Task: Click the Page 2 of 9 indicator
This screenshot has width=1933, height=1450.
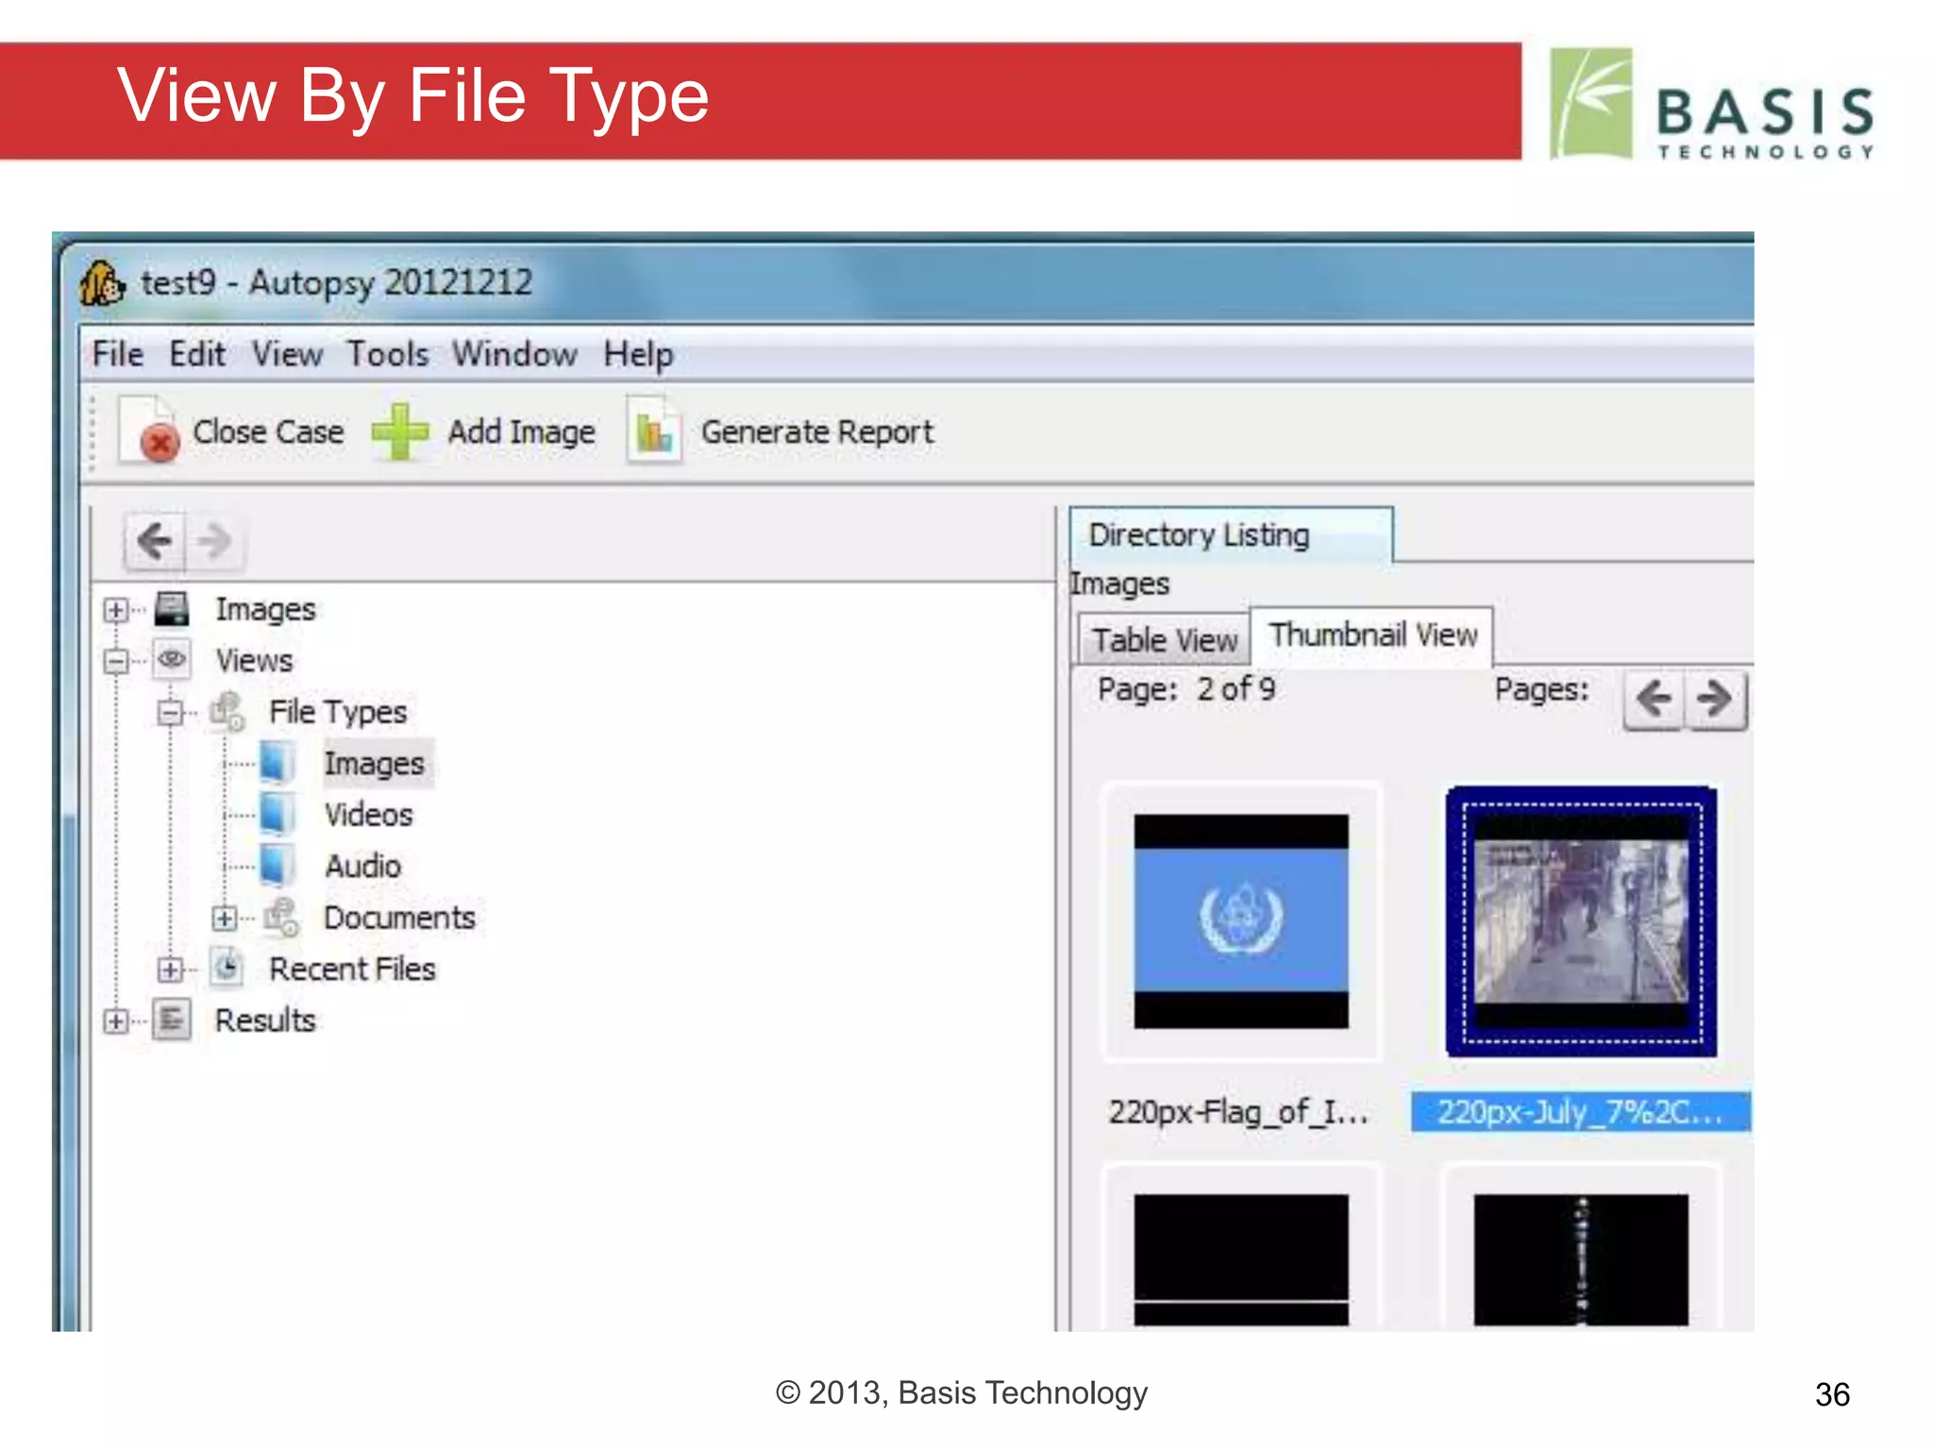Action: [x=1186, y=689]
